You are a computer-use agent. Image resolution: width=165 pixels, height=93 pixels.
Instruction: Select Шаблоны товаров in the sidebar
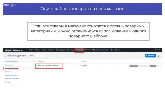click(11, 68)
